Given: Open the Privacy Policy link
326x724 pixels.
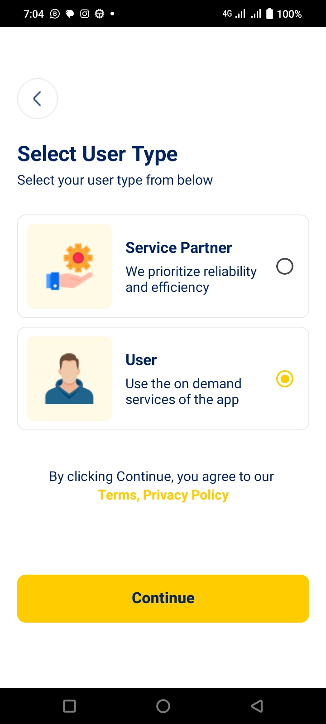Looking at the screenshot, I should coord(186,495).
